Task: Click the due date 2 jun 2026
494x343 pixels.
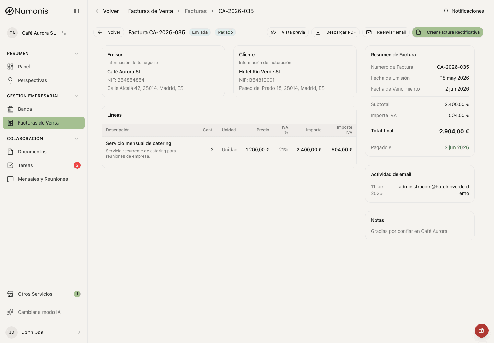Action: (x=457, y=89)
